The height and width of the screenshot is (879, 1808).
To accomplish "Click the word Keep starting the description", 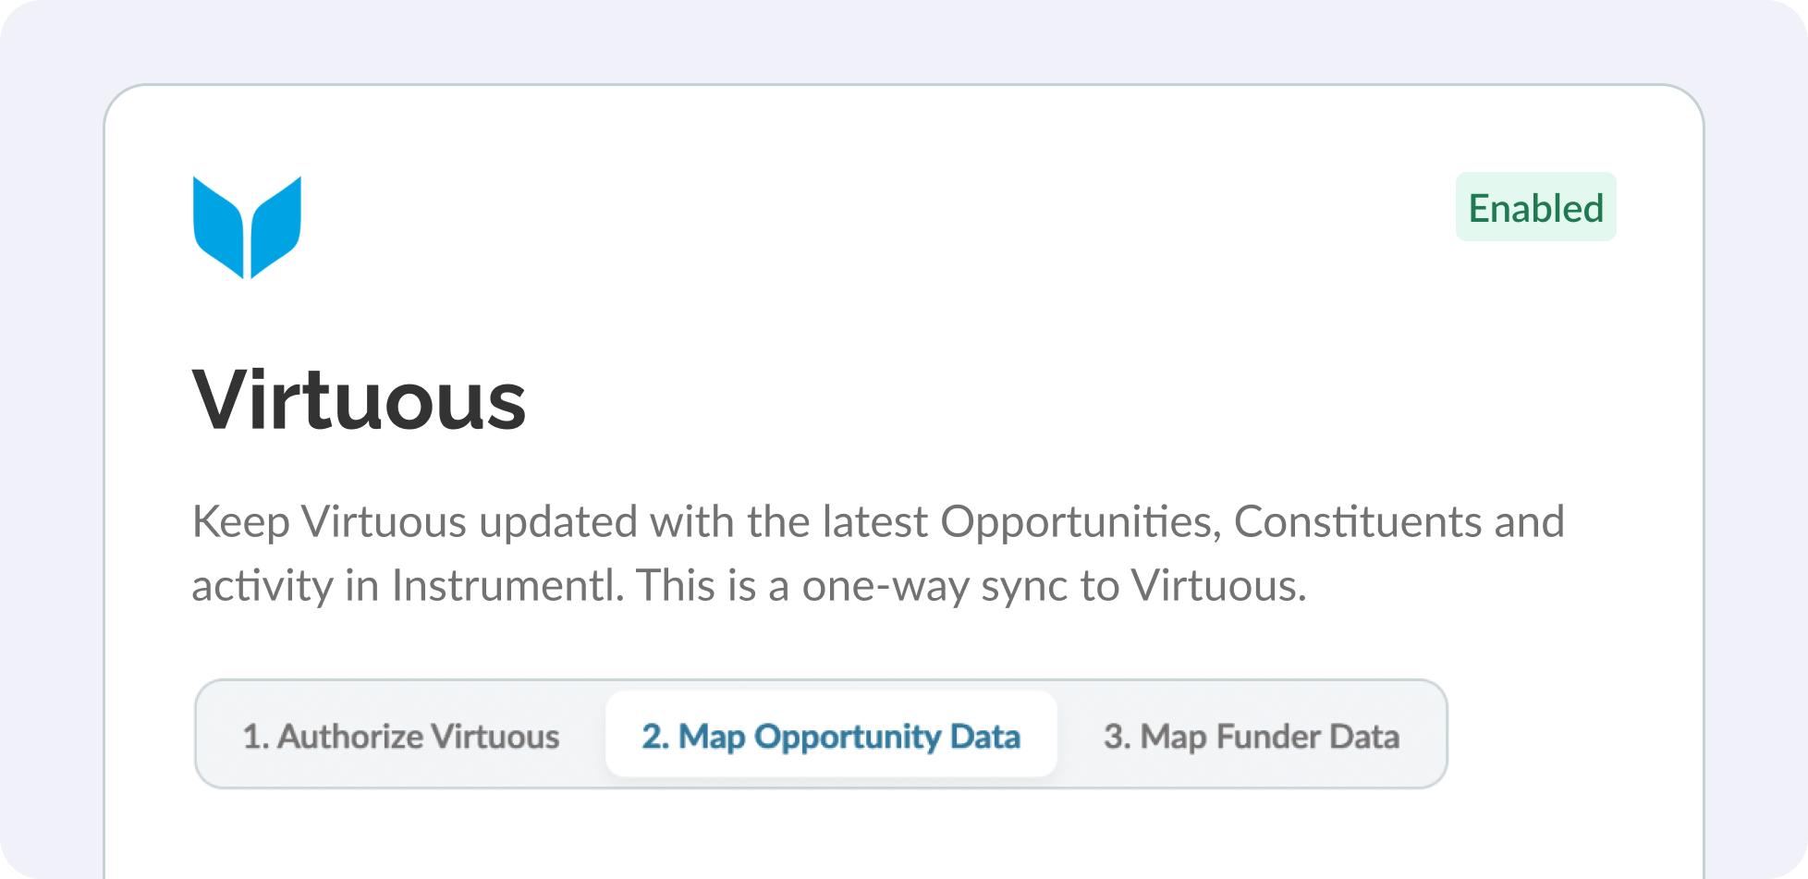I will pyautogui.click(x=240, y=522).
